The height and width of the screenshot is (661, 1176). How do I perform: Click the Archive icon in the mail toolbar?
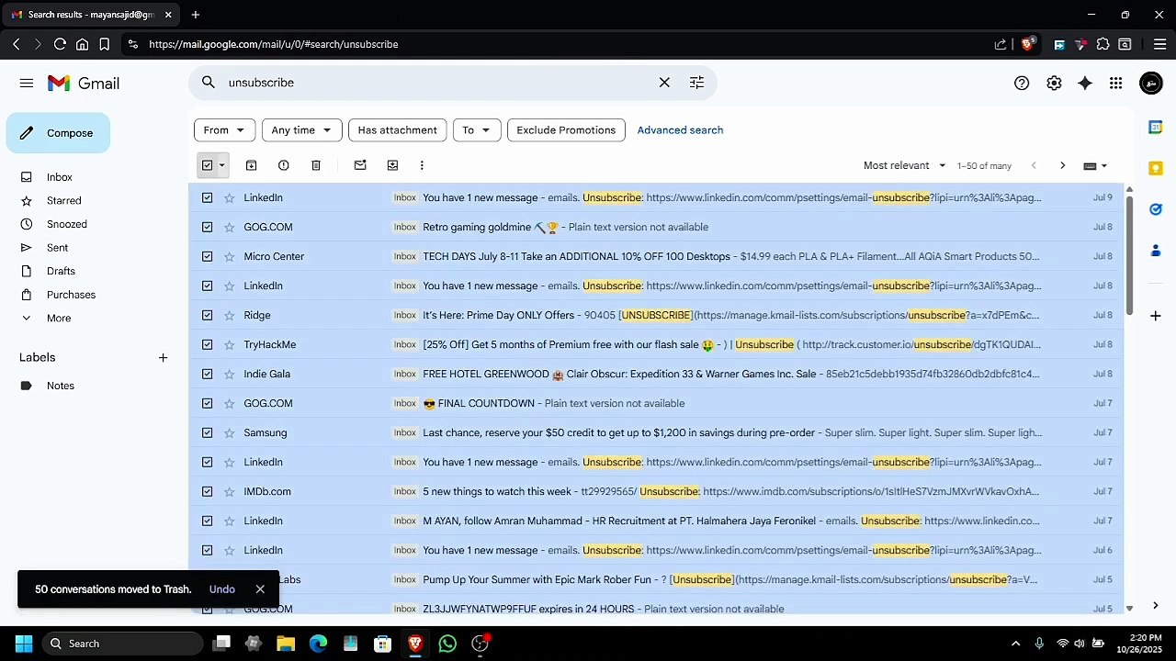(251, 165)
